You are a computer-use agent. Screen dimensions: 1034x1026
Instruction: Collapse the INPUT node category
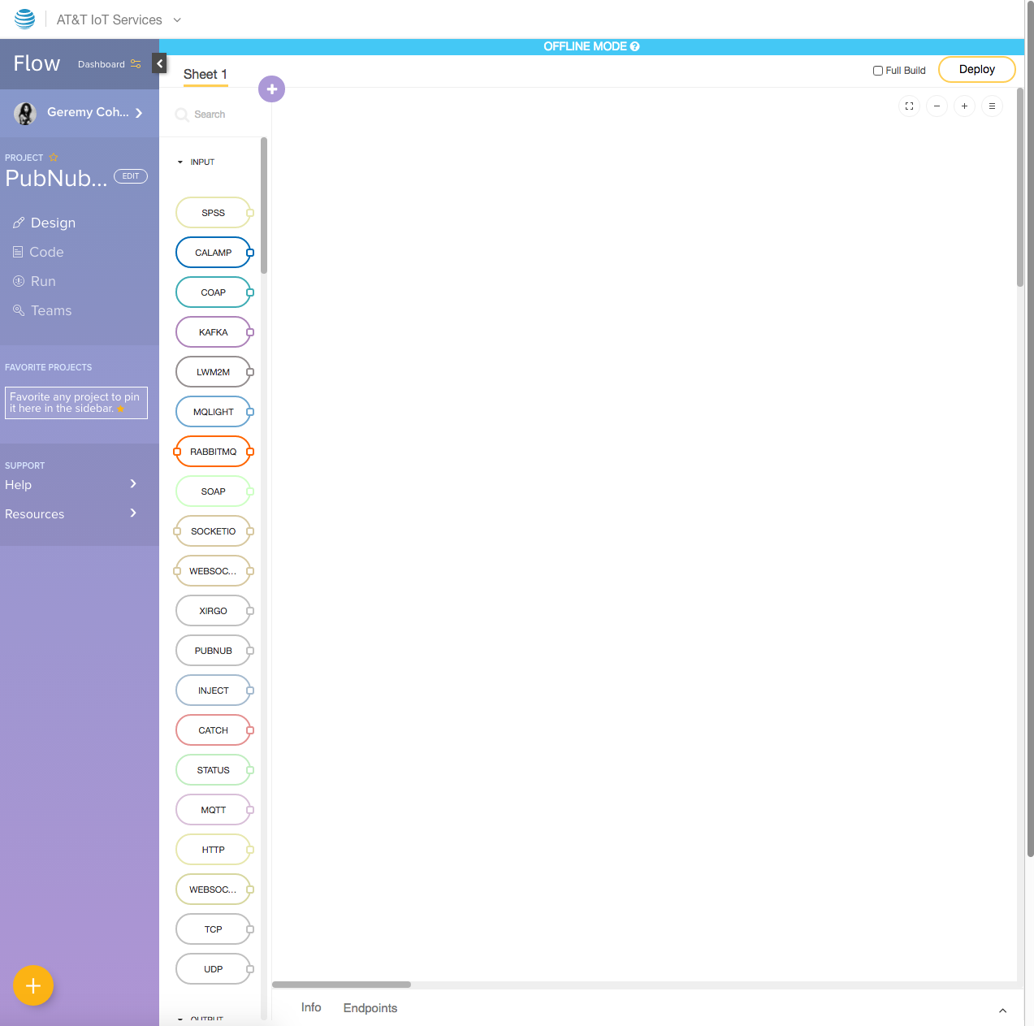click(180, 162)
